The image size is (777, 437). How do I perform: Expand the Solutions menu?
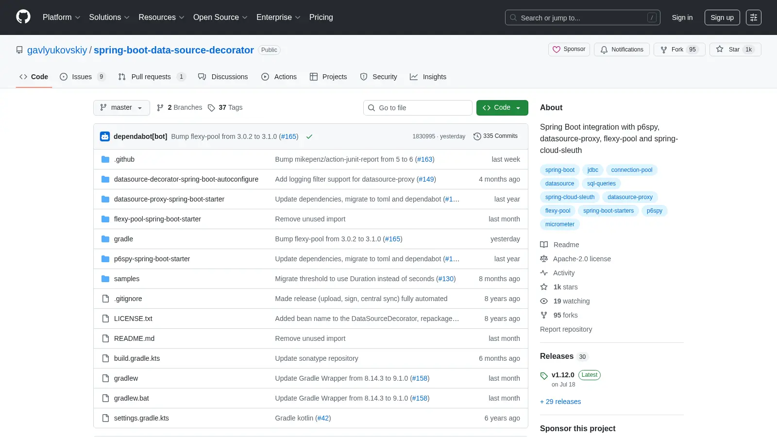pyautogui.click(x=109, y=17)
